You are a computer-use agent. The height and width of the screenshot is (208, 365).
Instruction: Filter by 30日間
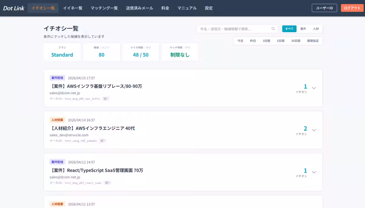[x=296, y=41]
